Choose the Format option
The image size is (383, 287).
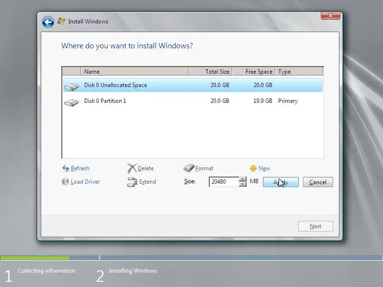point(204,168)
